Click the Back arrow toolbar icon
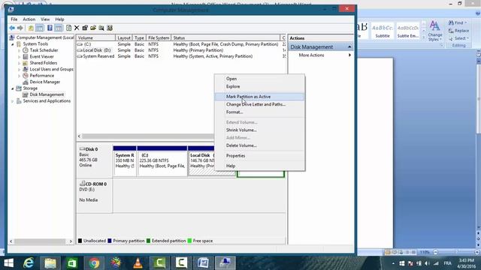 point(12,28)
